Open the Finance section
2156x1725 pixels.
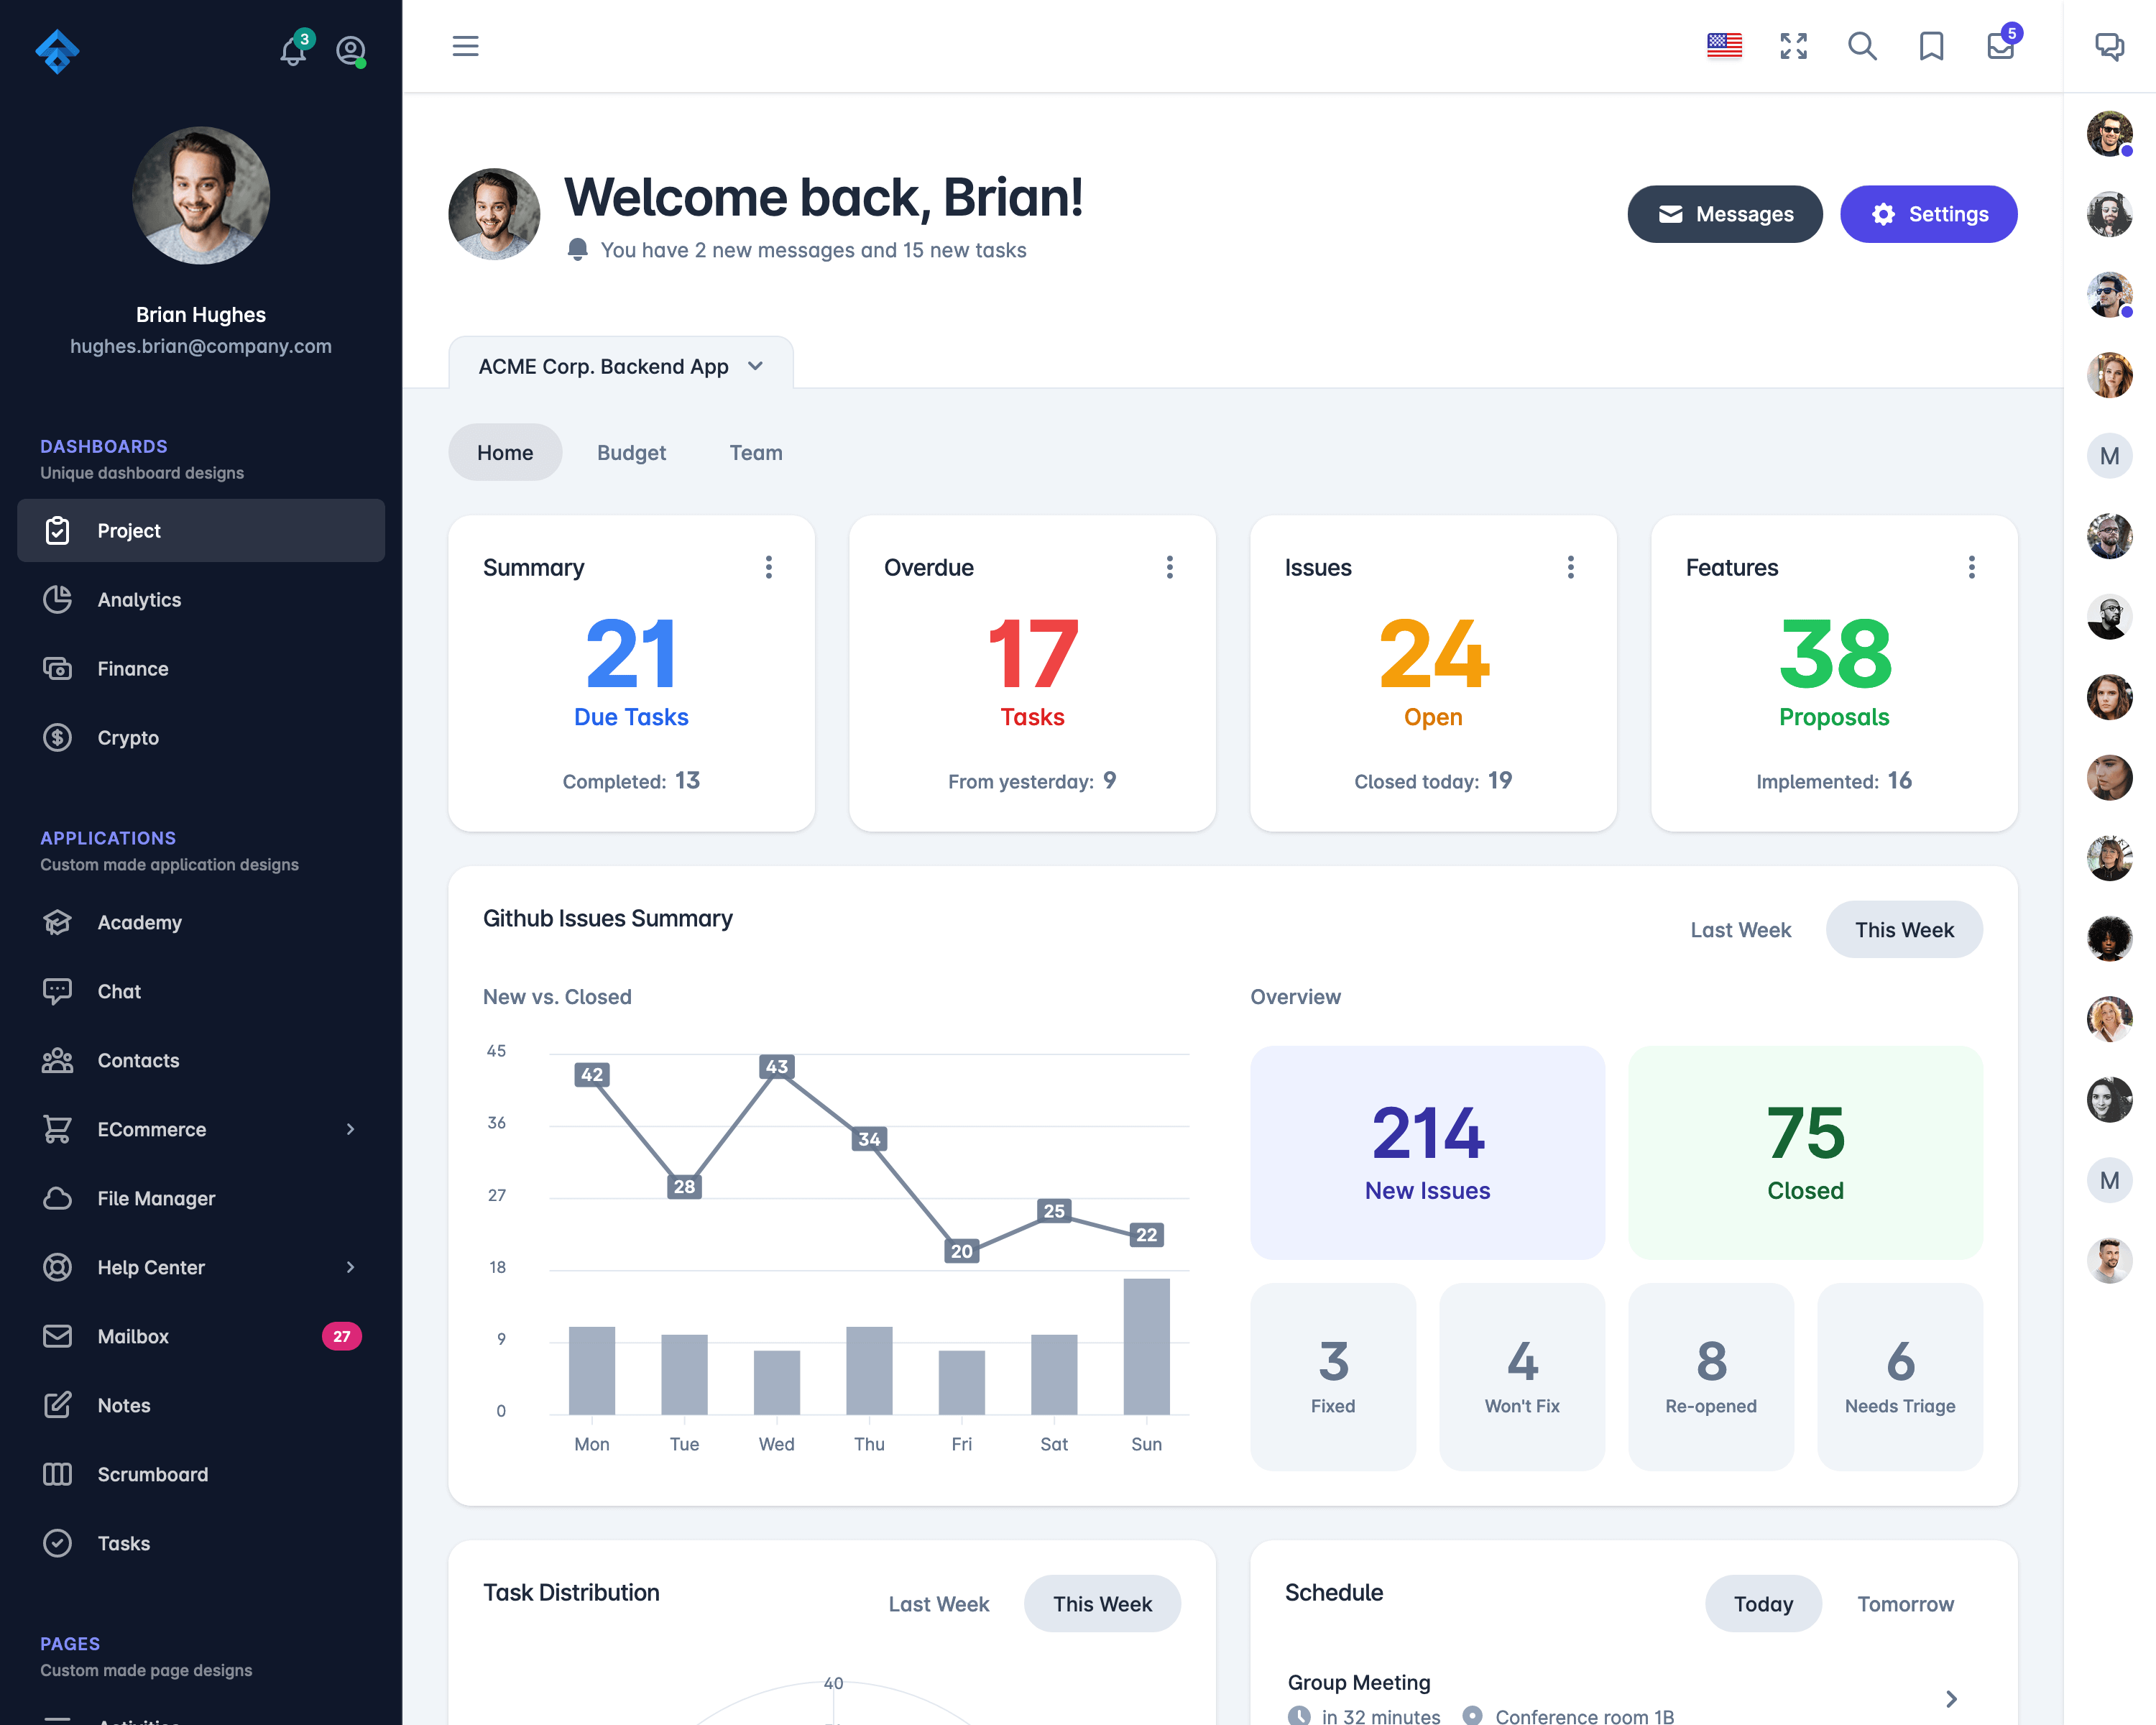click(132, 669)
